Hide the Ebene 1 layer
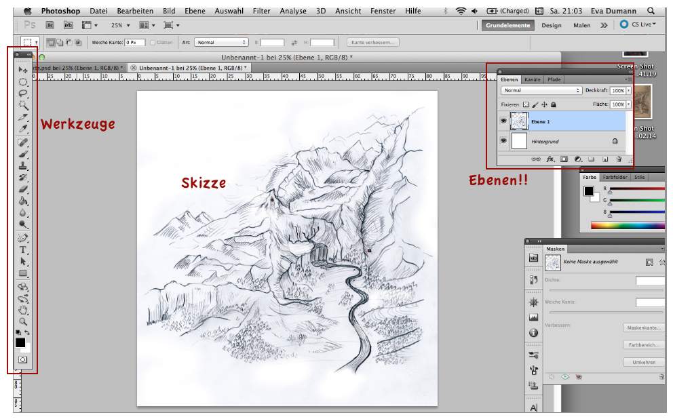The image size is (673, 419). coord(503,121)
